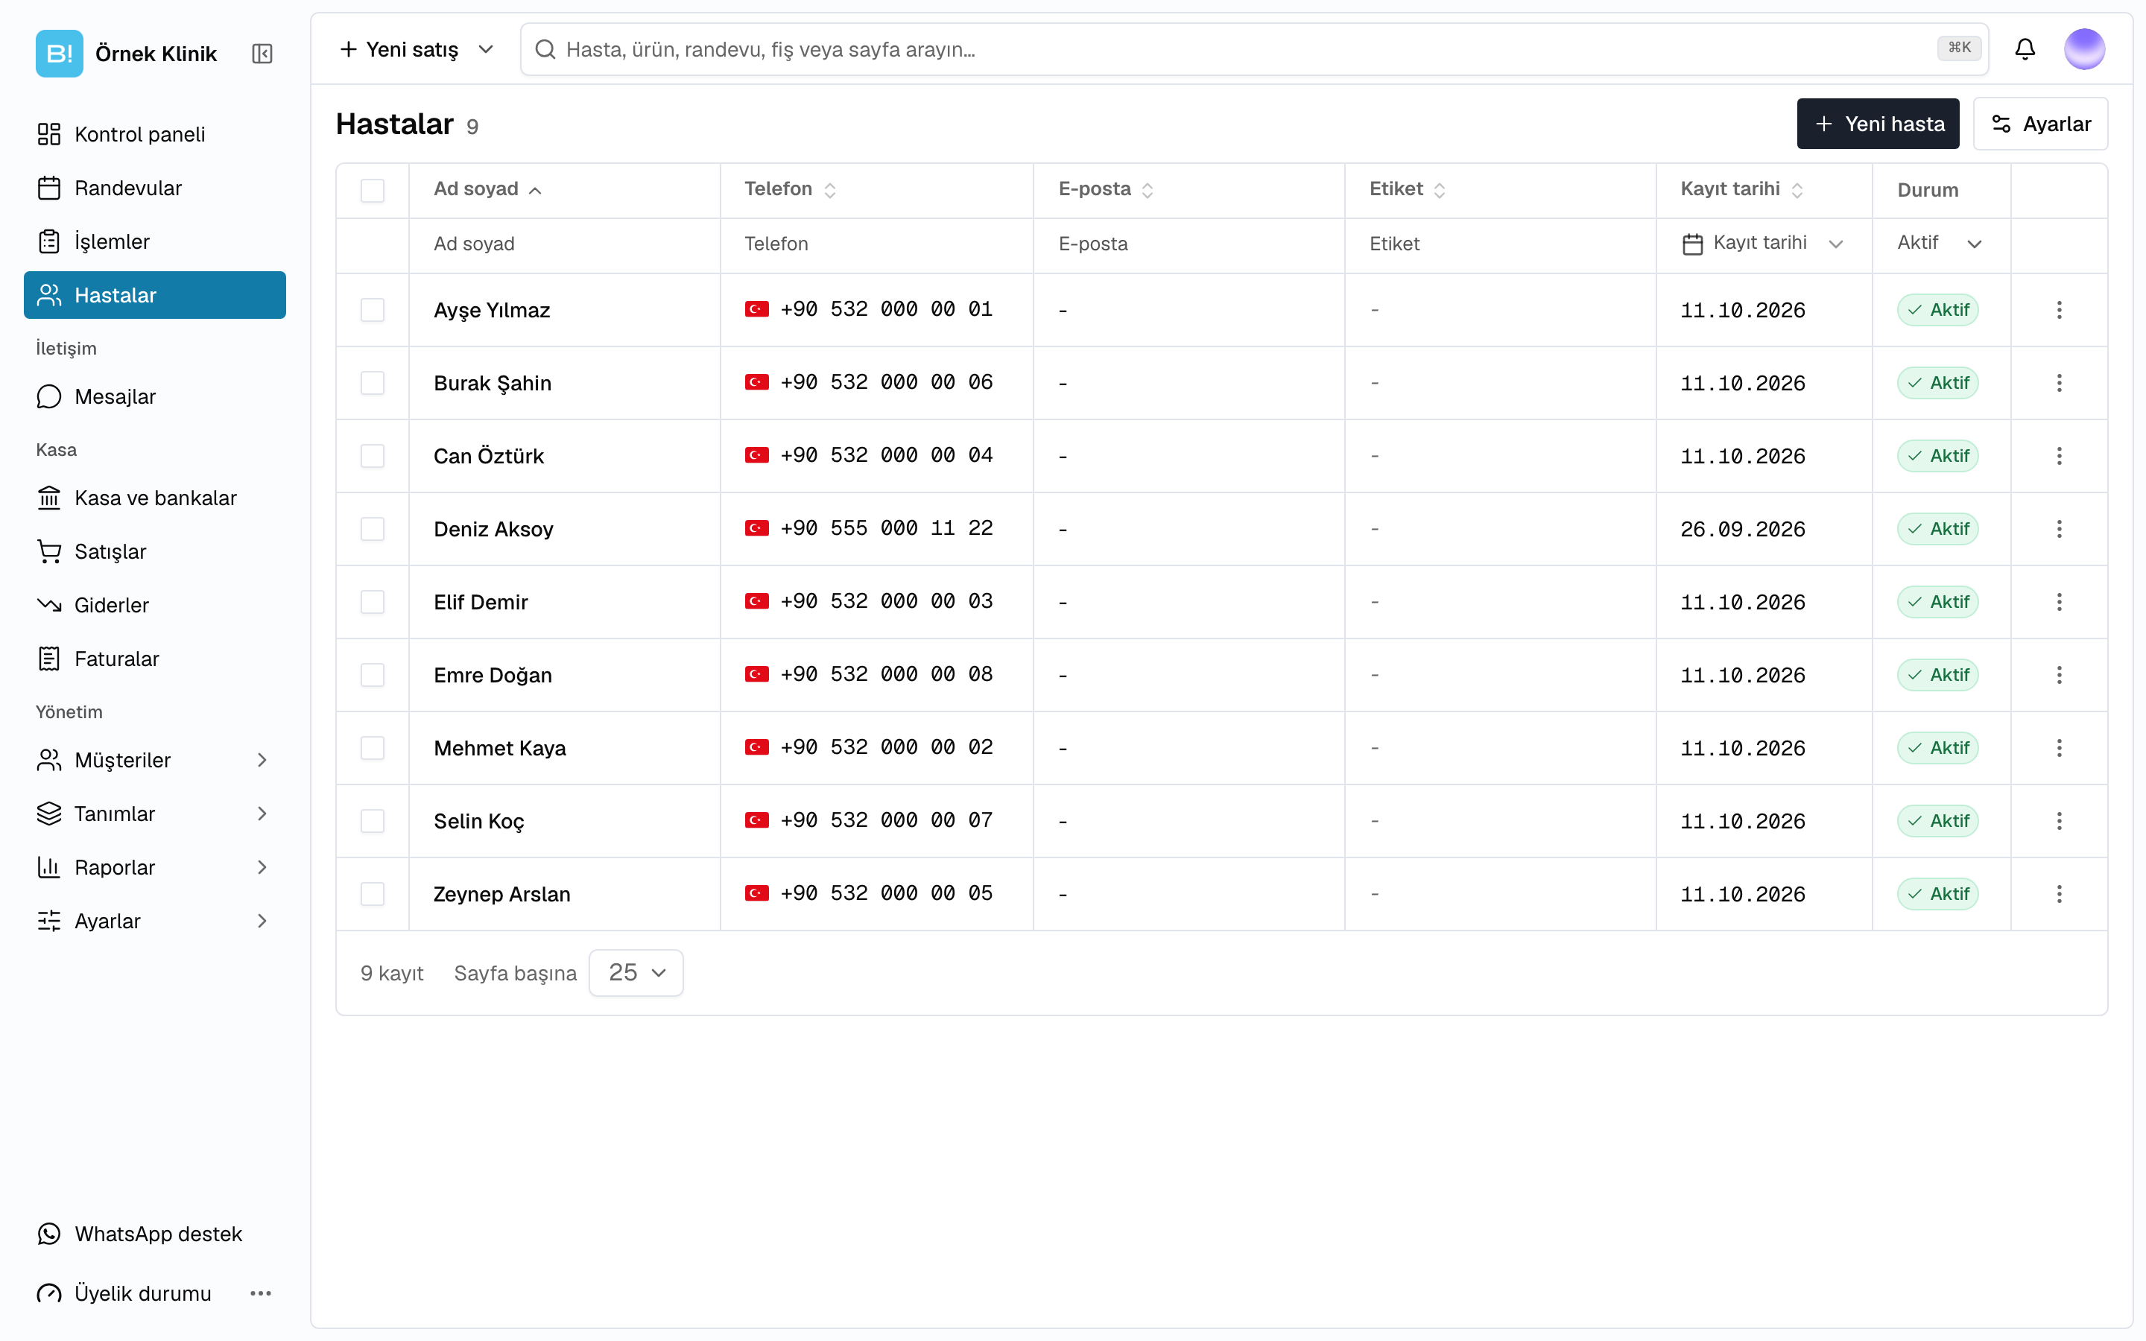Open patient Deniz Aksoy
2146x1341 pixels.
[x=493, y=530]
